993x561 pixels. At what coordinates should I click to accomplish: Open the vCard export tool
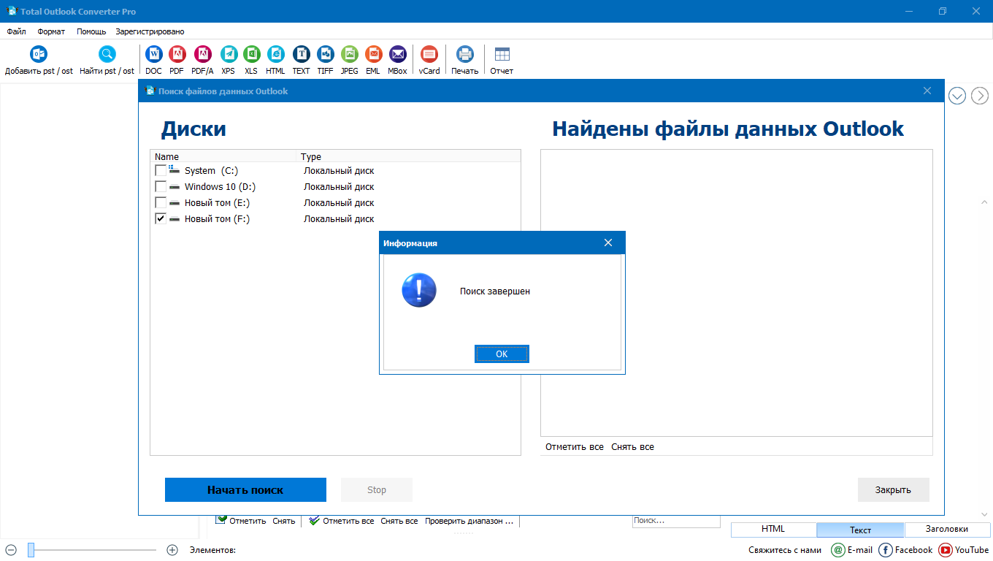(x=429, y=55)
